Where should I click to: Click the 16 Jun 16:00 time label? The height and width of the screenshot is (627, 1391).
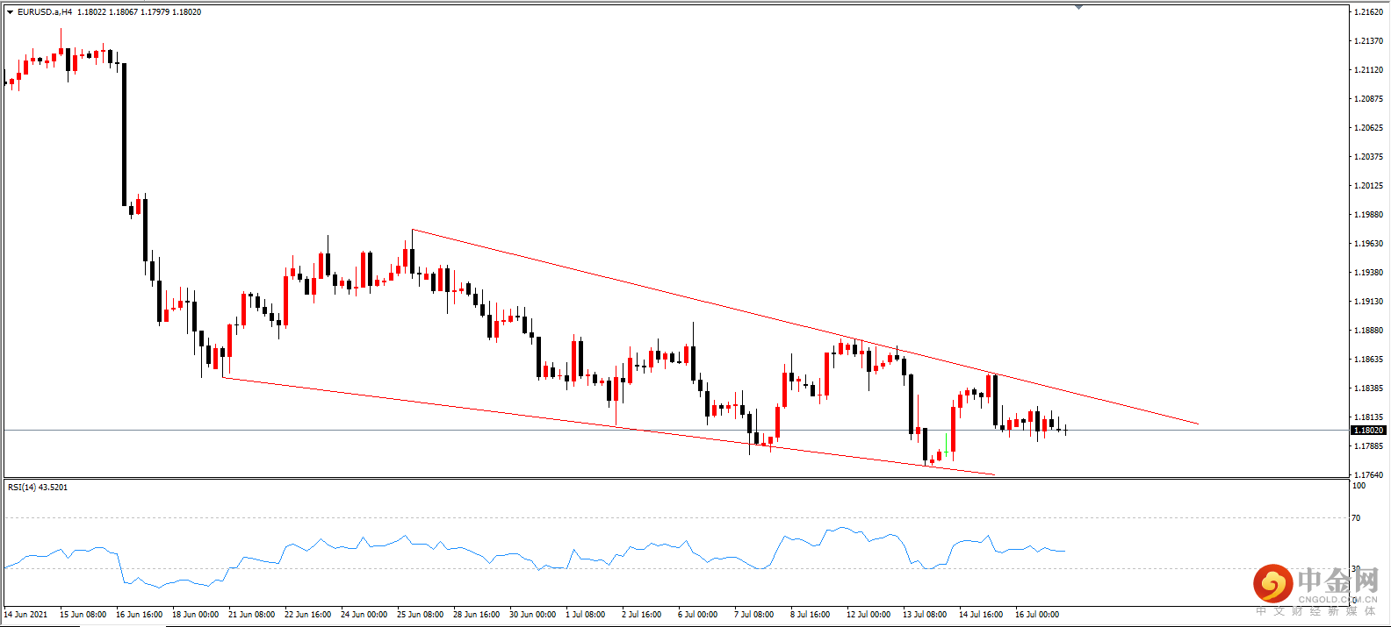coord(140,615)
